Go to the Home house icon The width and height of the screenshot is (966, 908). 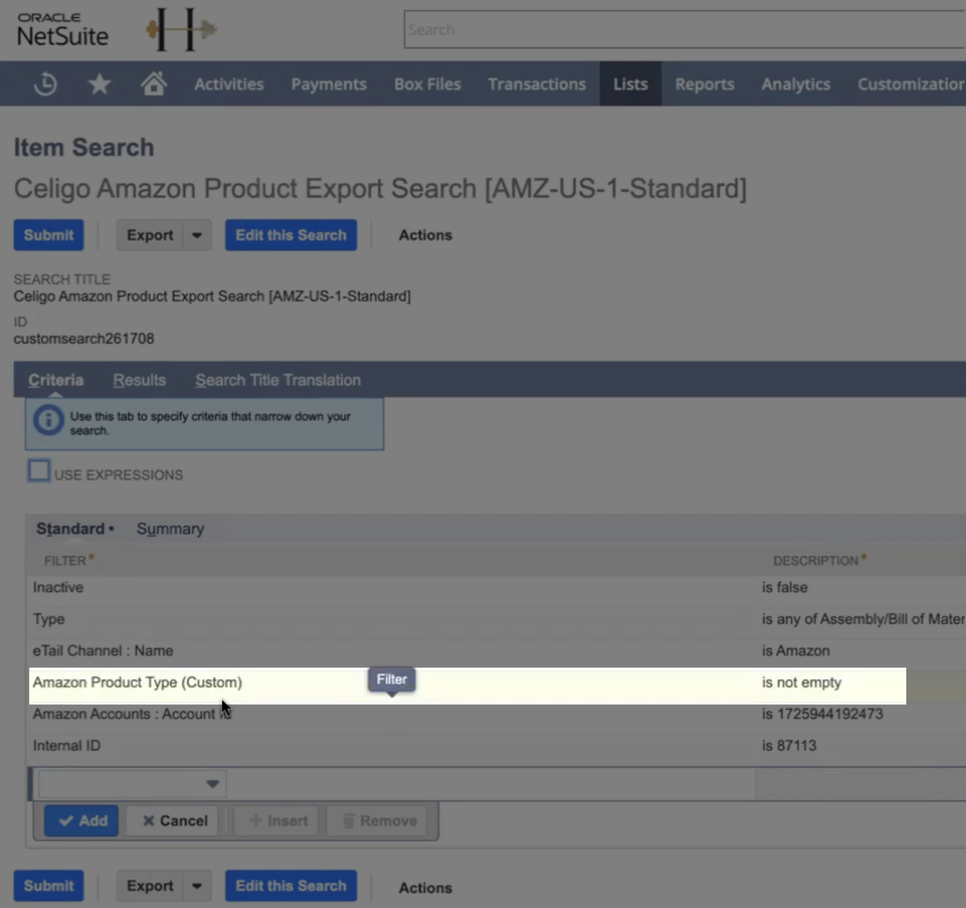(x=154, y=83)
